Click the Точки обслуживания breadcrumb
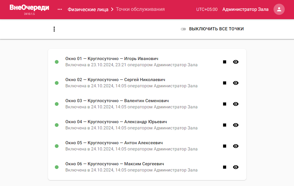The image size is (294, 186). [x=140, y=9]
